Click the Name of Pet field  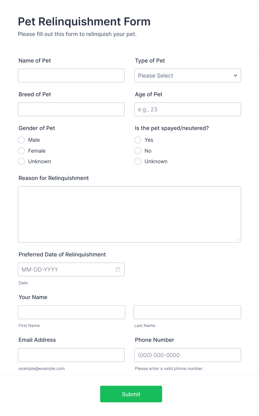coord(71,76)
